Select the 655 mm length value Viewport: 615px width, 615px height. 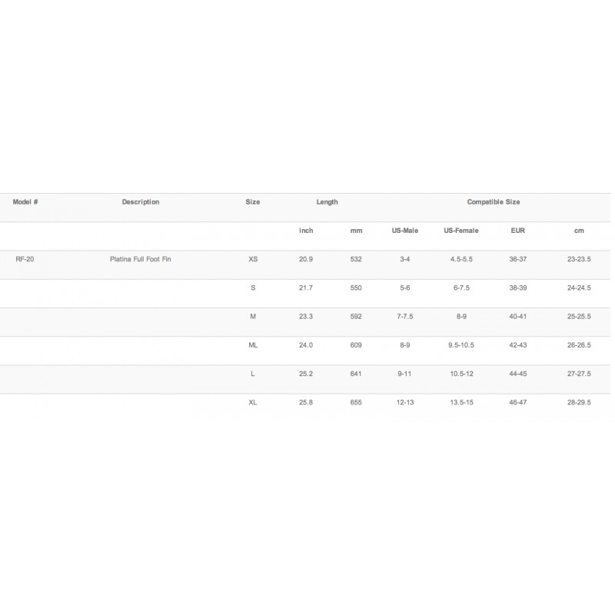click(x=356, y=402)
